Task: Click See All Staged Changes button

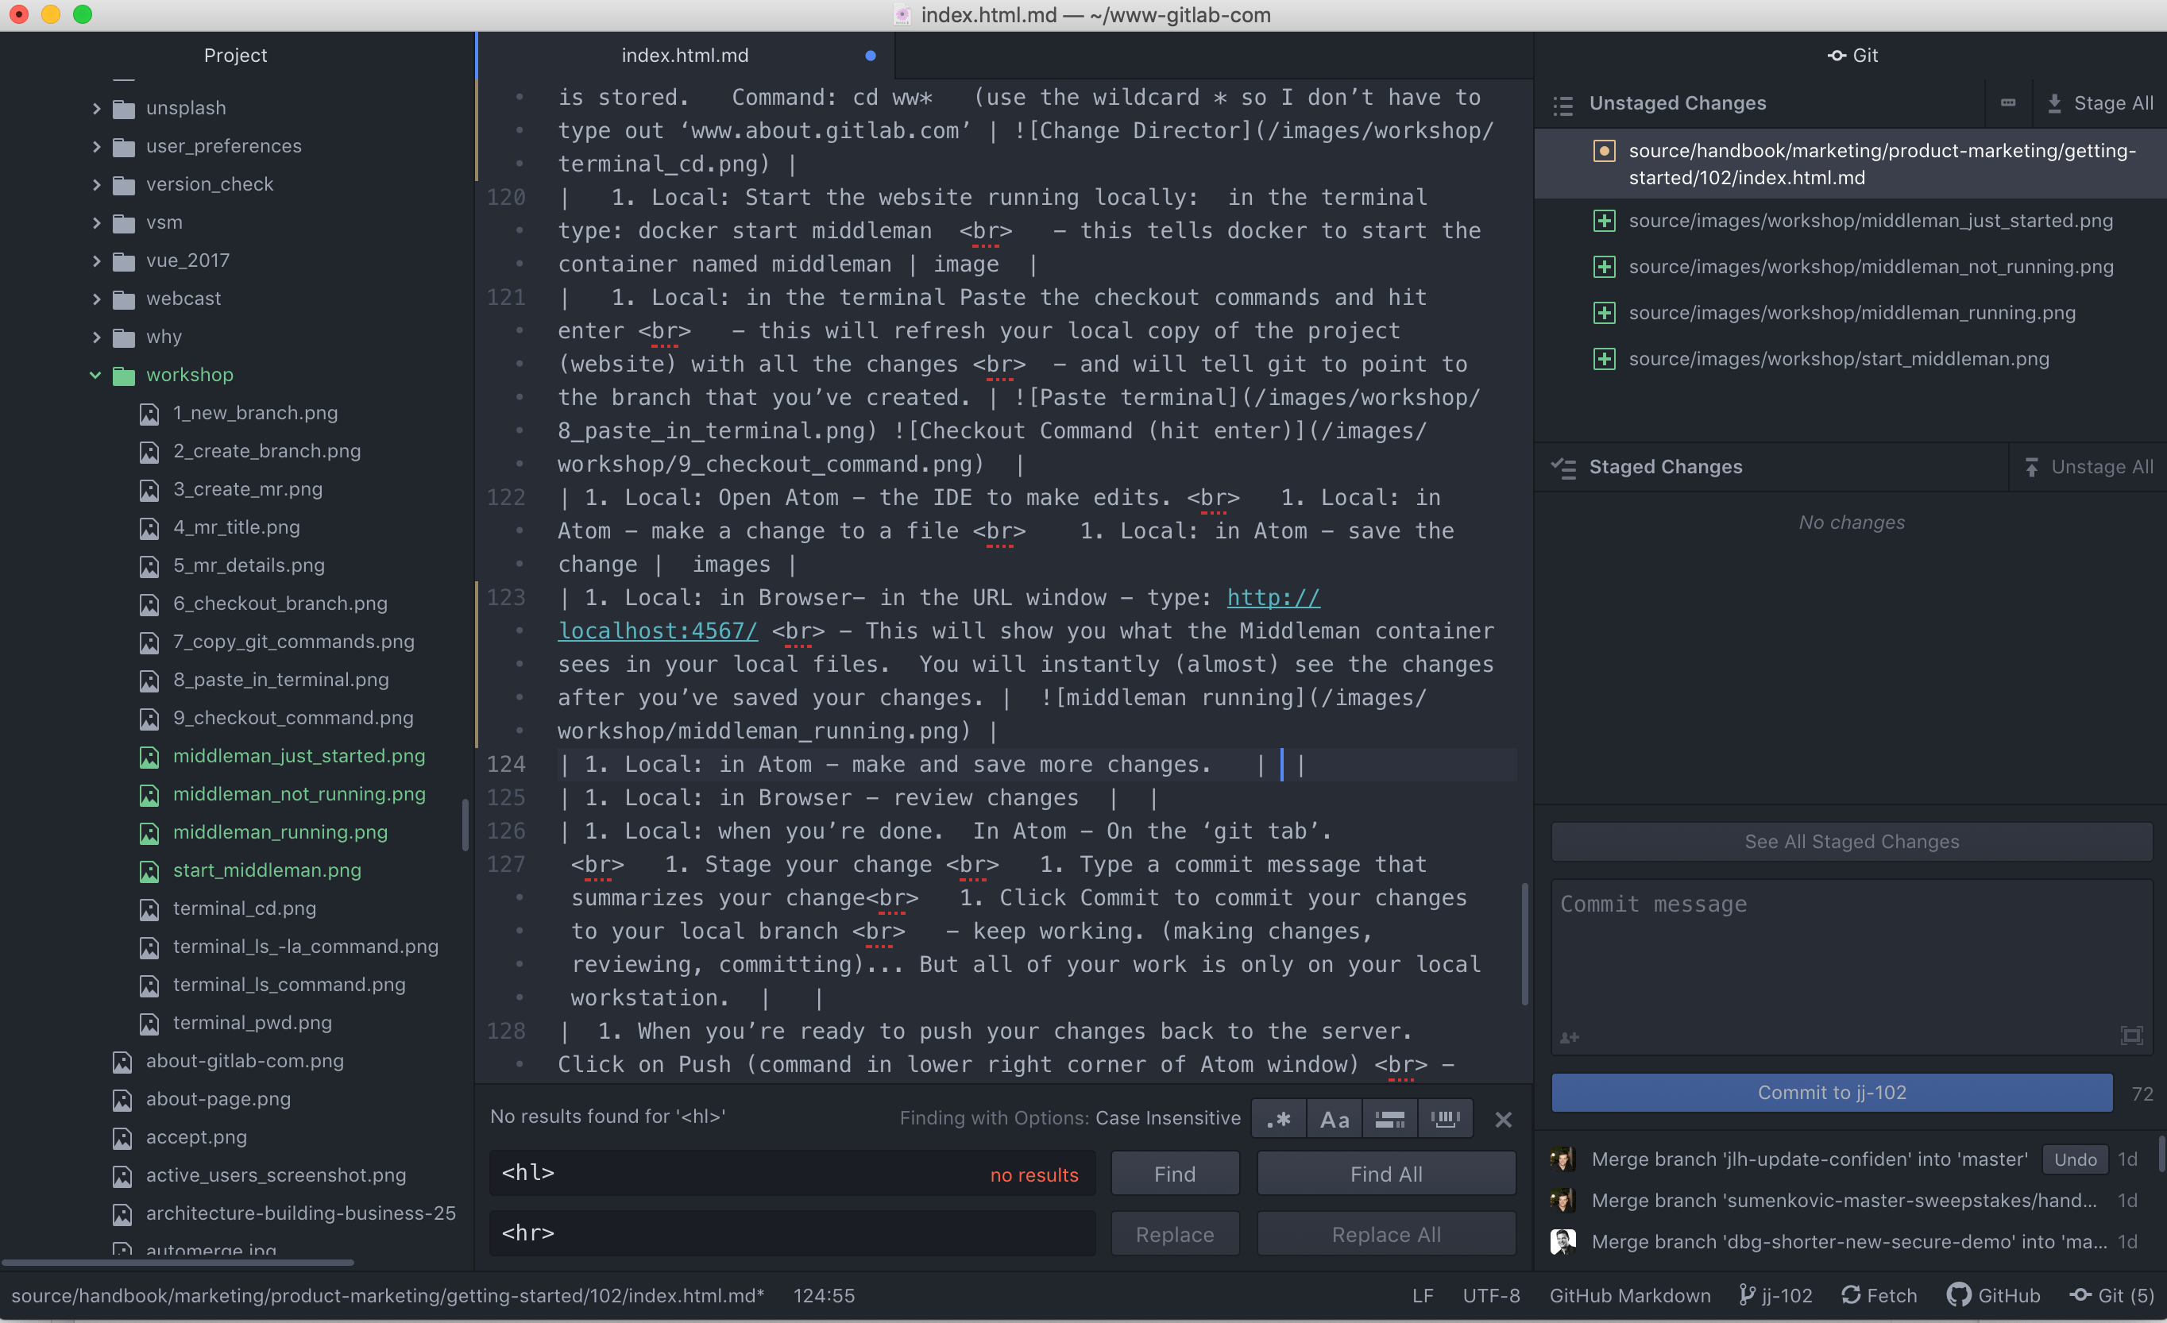Action: pos(1852,841)
